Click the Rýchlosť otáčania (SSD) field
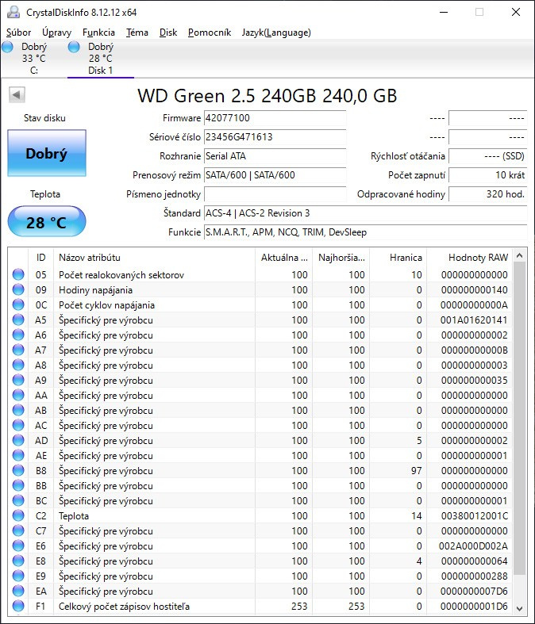 click(488, 156)
